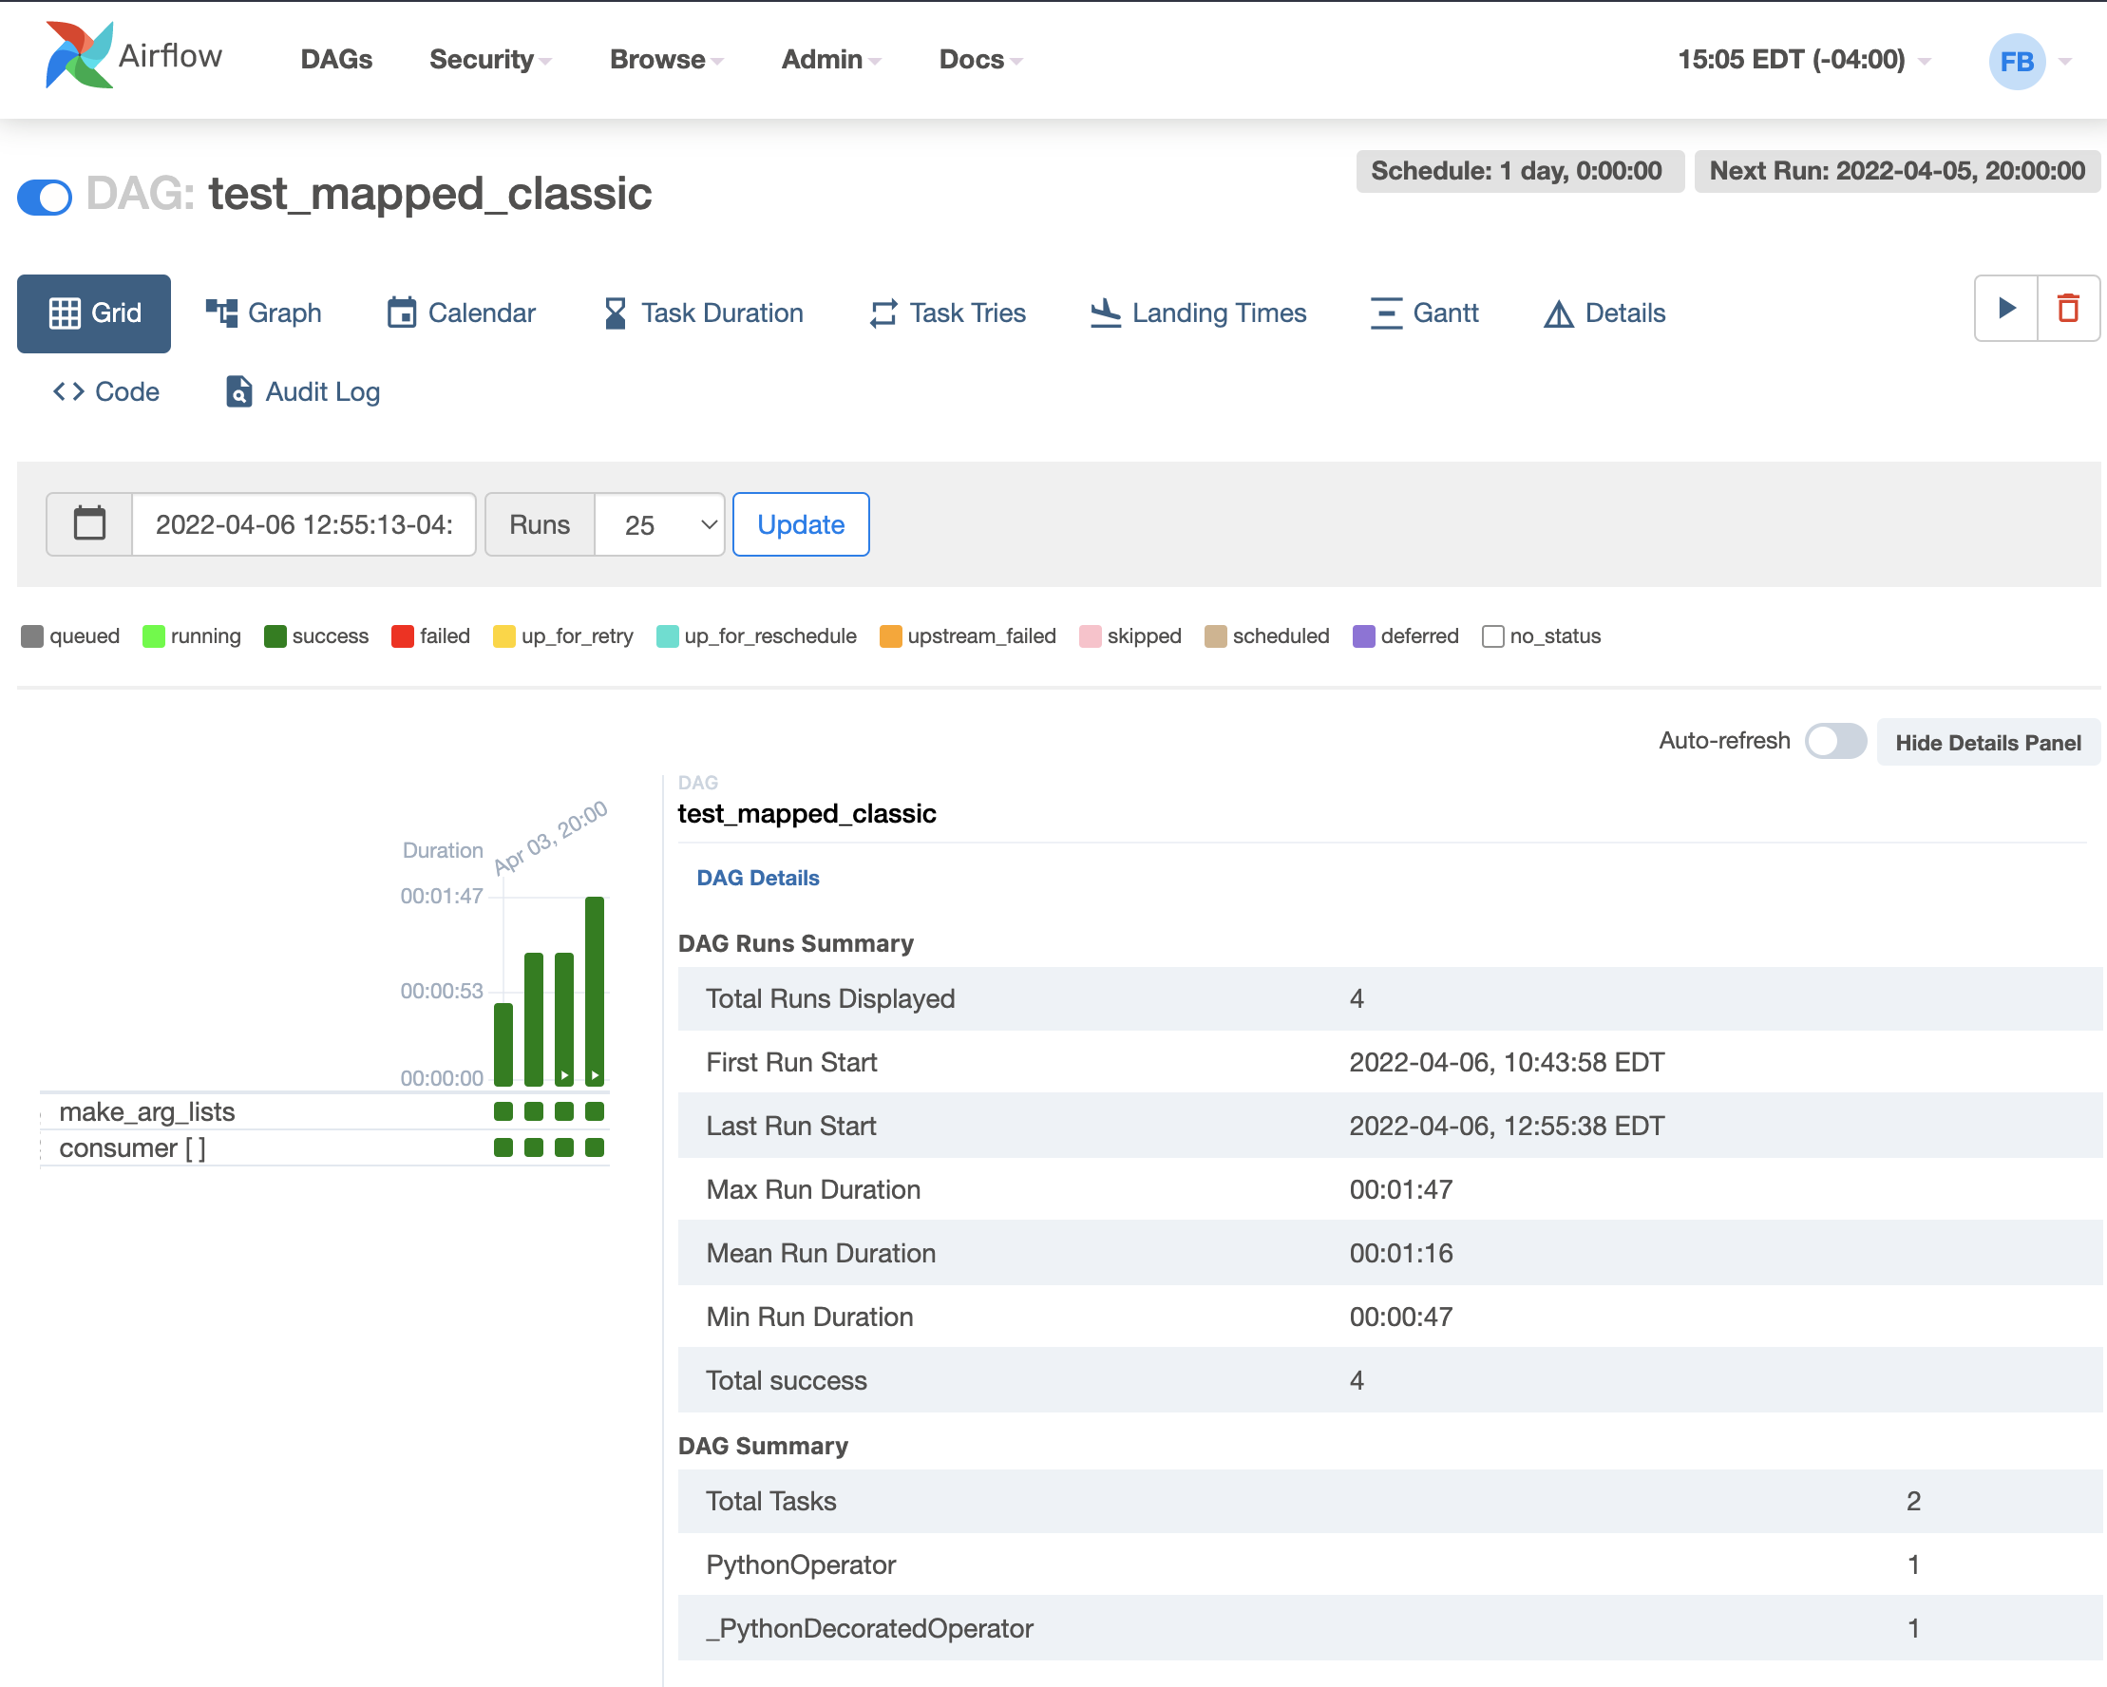Screen dimensions: 2107x1687
Task: Open the Audit Log page
Action: point(303,392)
